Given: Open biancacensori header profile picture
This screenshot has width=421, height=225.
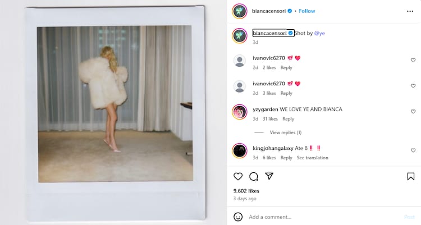Looking at the screenshot, I should (240, 11).
